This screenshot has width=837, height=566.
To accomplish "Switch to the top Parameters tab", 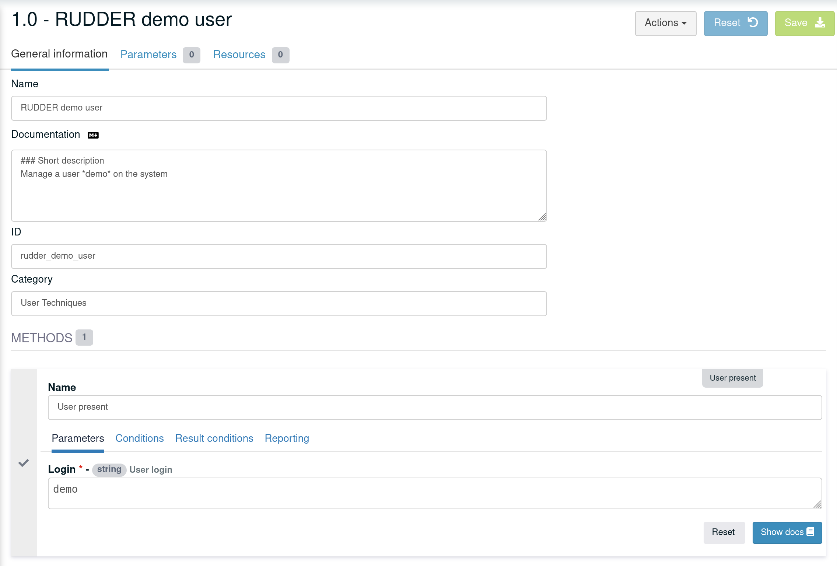I will [148, 54].
